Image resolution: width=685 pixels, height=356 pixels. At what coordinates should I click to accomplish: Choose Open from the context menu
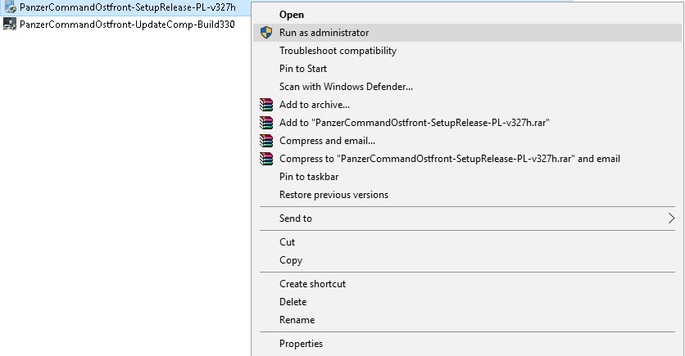pyautogui.click(x=292, y=15)
